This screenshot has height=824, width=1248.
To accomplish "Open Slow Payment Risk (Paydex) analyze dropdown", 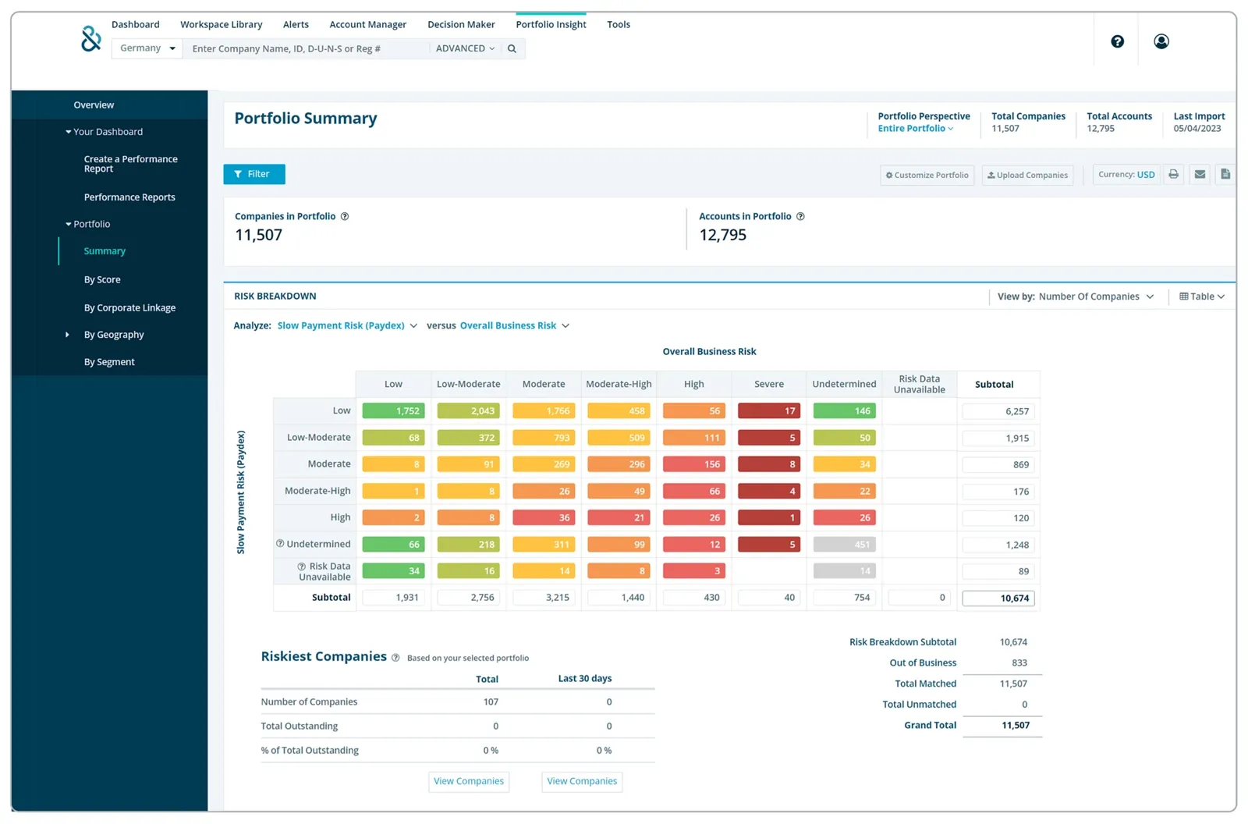I will [x=347, y=325].
